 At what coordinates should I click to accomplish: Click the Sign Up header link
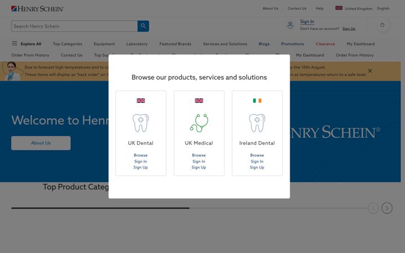(349, 29)
